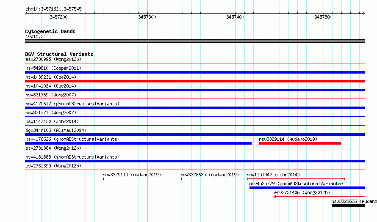The height and width of the screenshot is (222, 377).
Task: Click the 3457300 ruler position
Action: click(x=147, y=17)
